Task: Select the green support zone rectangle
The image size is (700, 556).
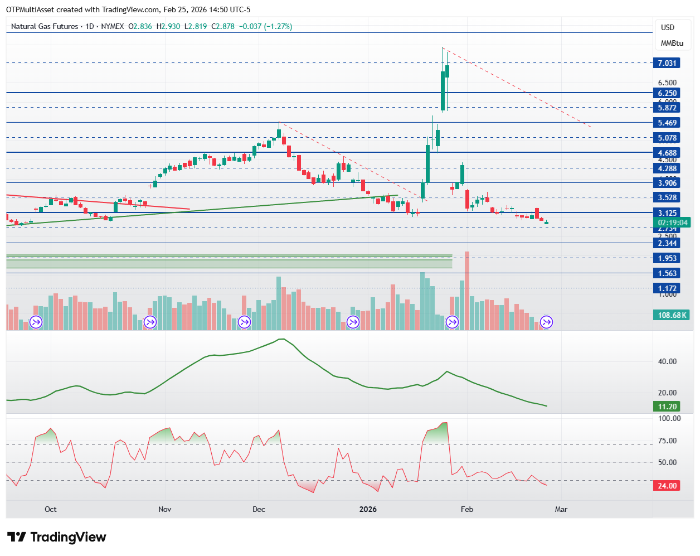Action: point(229,262)
